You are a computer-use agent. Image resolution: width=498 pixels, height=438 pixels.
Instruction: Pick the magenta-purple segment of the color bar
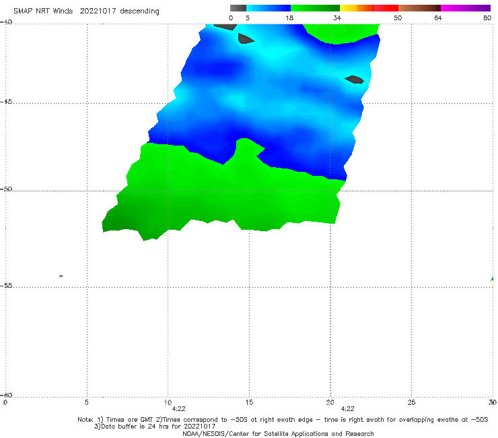click(465, 8)
